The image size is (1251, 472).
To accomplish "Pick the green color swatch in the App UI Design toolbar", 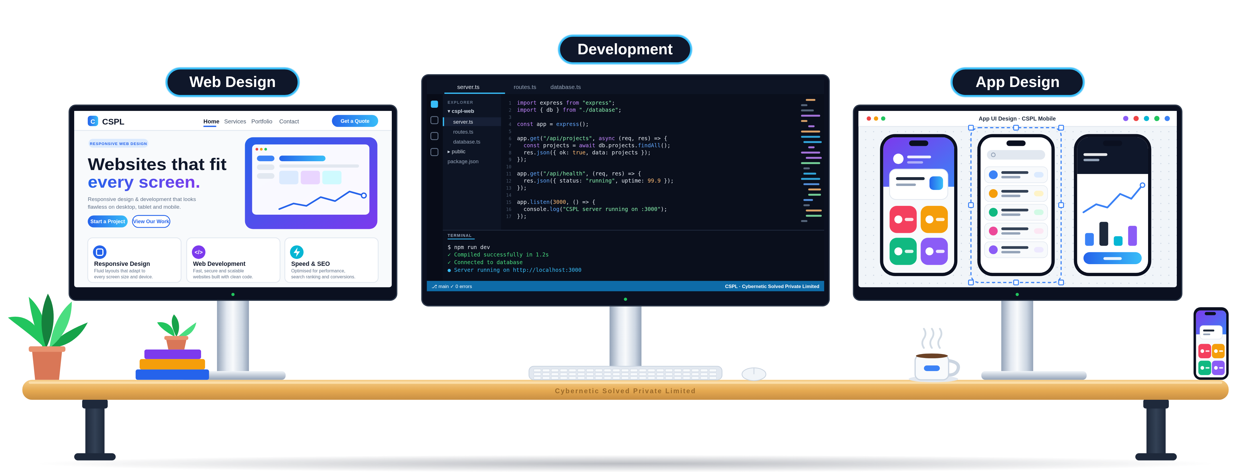I will click(1157, 119).
